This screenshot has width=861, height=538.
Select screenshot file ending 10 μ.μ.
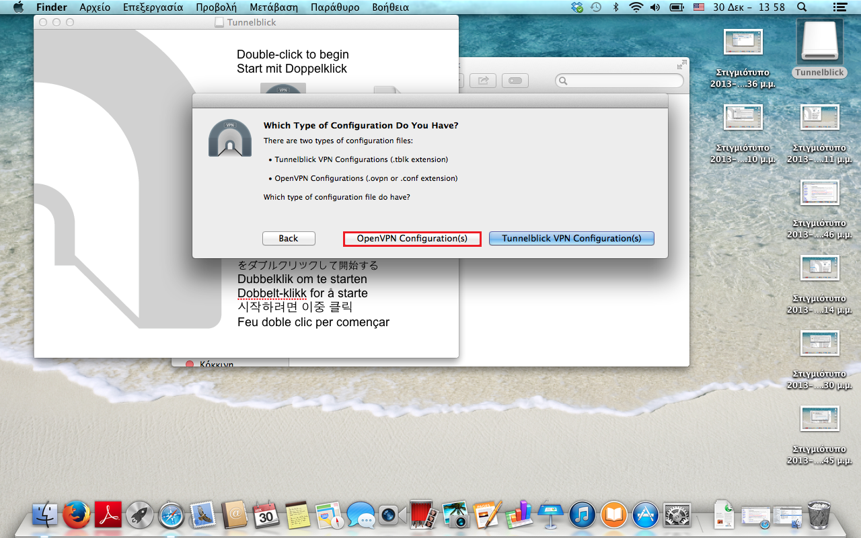(x=743, y=135)
